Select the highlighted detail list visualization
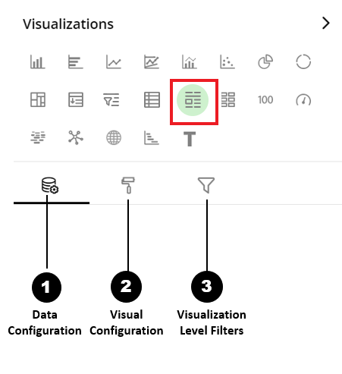The width and height of the screenshot is (342, 374). click(x=193, y=100)
